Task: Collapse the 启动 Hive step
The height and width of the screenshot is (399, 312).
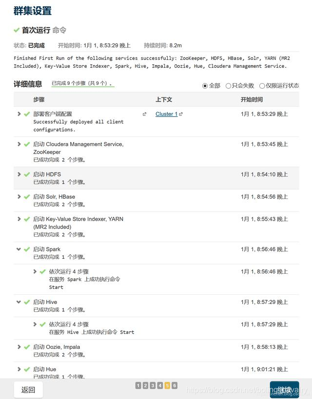Action: pyautogui.click(x=19, y=302)
